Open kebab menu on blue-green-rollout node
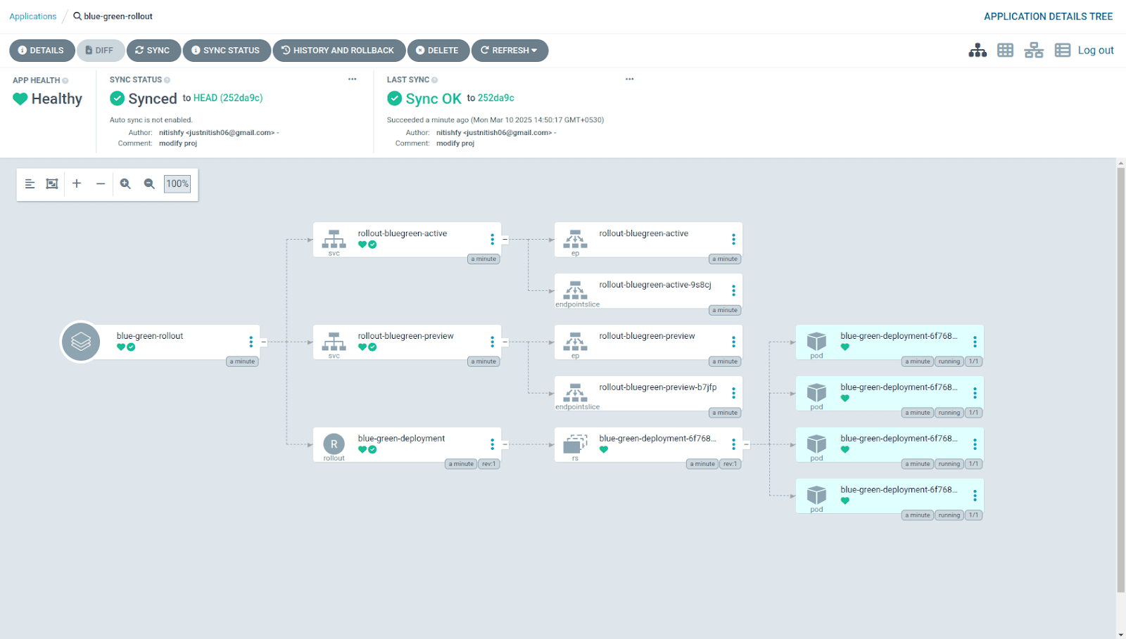Image resolution: width=1126 pixels, height=639 pixels. [251, 342]
